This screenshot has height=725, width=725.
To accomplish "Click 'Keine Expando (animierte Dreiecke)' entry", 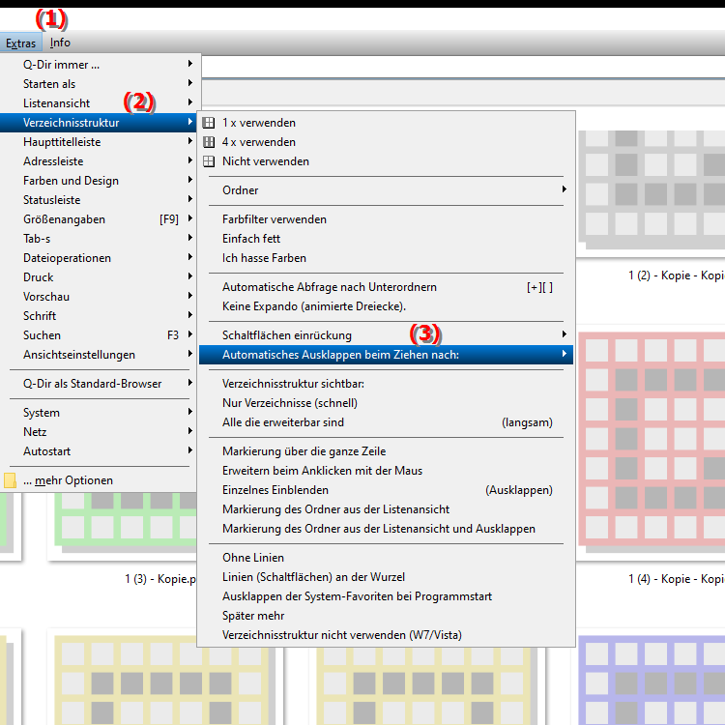I will click(x=313, y=306).
